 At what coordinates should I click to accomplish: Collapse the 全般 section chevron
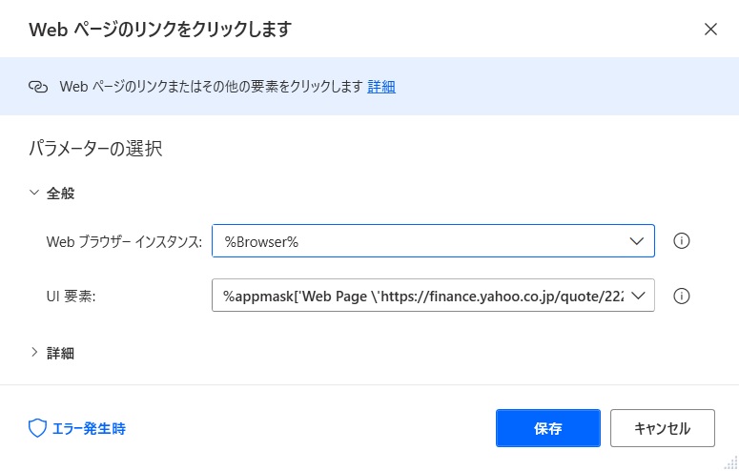34,193
